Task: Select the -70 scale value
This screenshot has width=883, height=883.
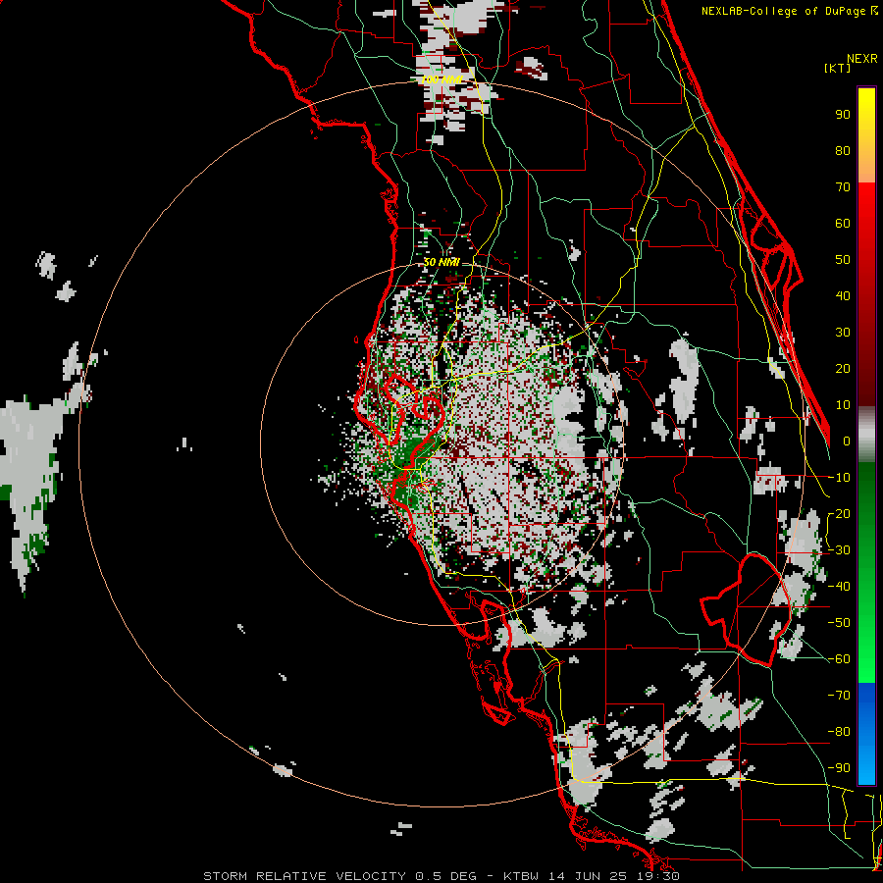Action: (840, 696)
